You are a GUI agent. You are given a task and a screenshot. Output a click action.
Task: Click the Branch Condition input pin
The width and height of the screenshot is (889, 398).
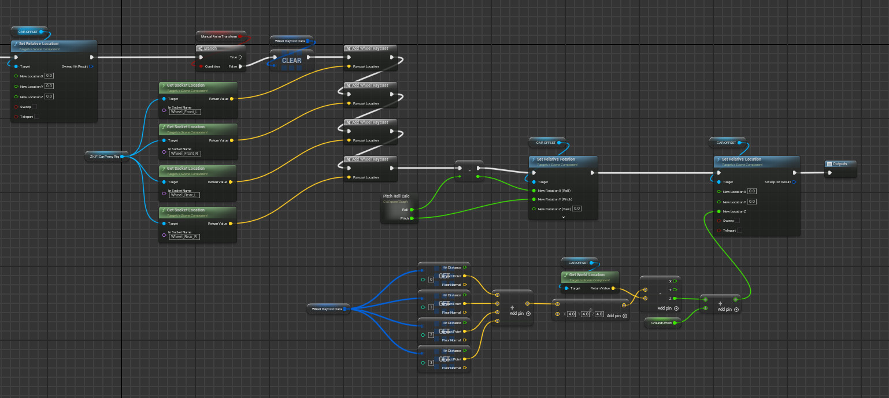(201, 66)
